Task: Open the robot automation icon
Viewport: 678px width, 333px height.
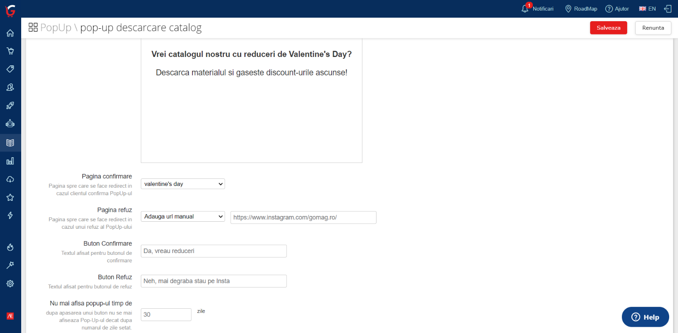Action: click(10, 124)
